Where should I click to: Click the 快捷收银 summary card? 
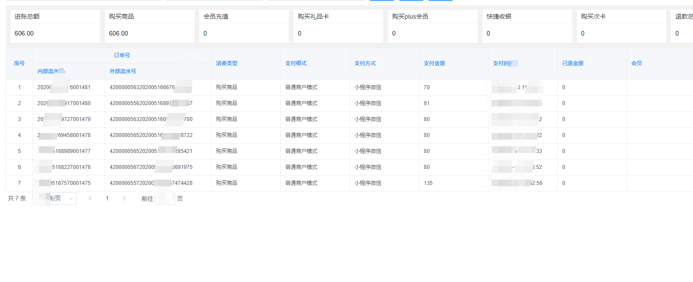[x=527, y=26]
